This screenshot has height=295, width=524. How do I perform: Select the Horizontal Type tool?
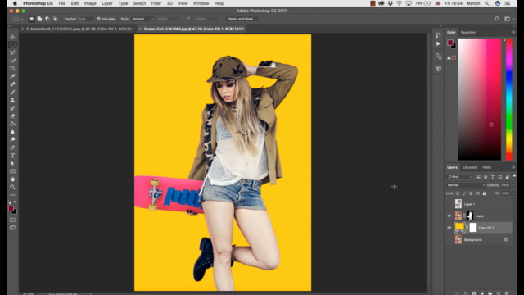click(x=13, y=156)
